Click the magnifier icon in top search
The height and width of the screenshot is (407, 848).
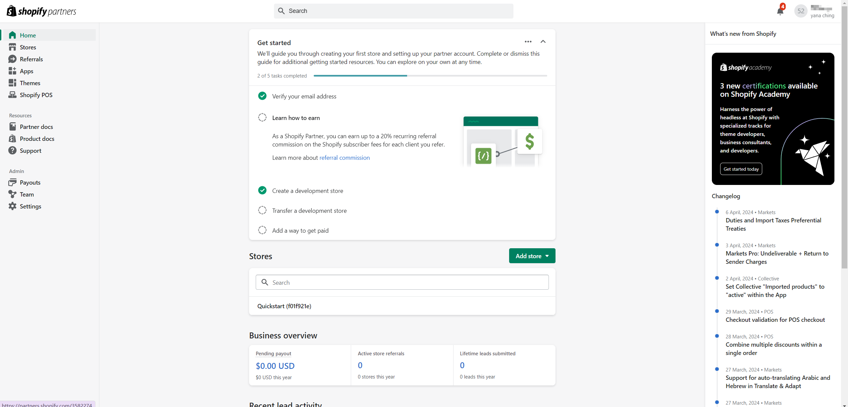281,11
